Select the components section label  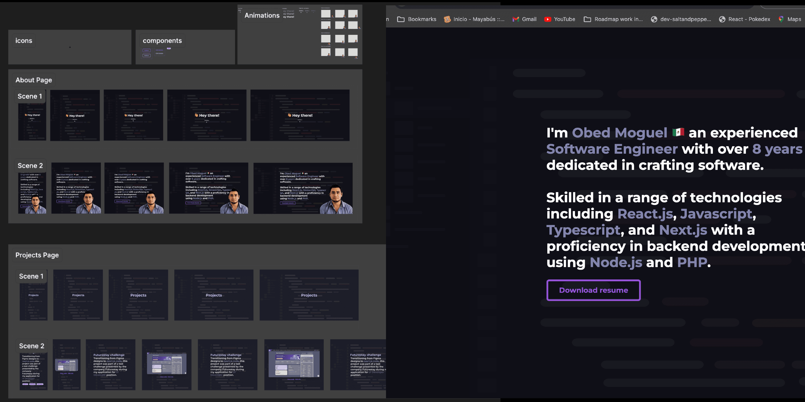[x=162, y=41]
